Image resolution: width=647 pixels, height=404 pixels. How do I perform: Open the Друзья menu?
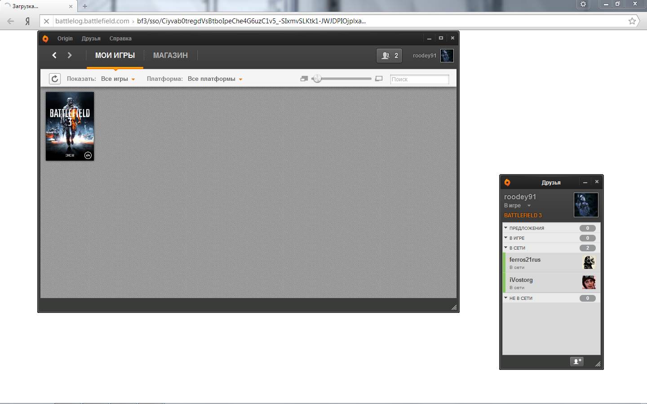pos(91,39)
